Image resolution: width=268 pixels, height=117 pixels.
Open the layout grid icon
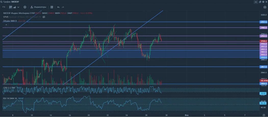point(52,7)
